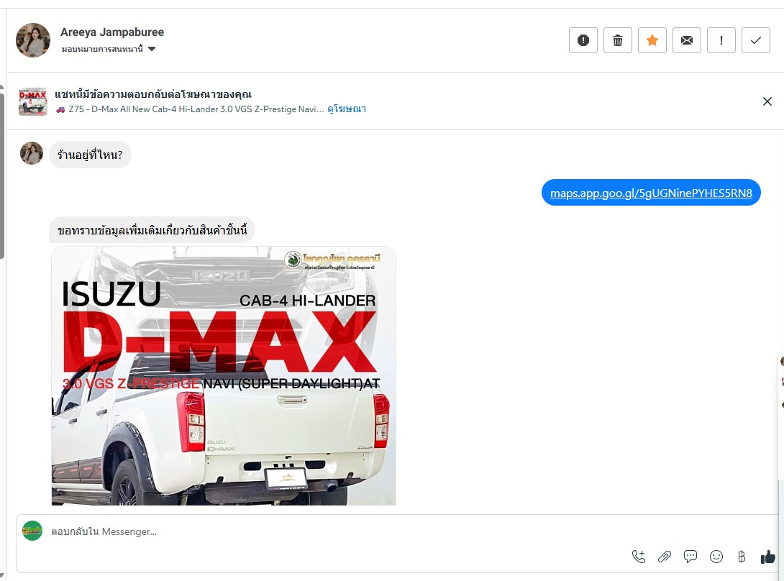Attach a file with paperclip icon

click(x=665, y=557)
